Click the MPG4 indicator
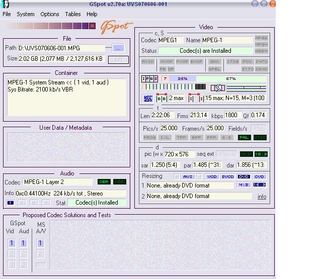This screenshot has height=279, width=322. [x=261, y=45]
